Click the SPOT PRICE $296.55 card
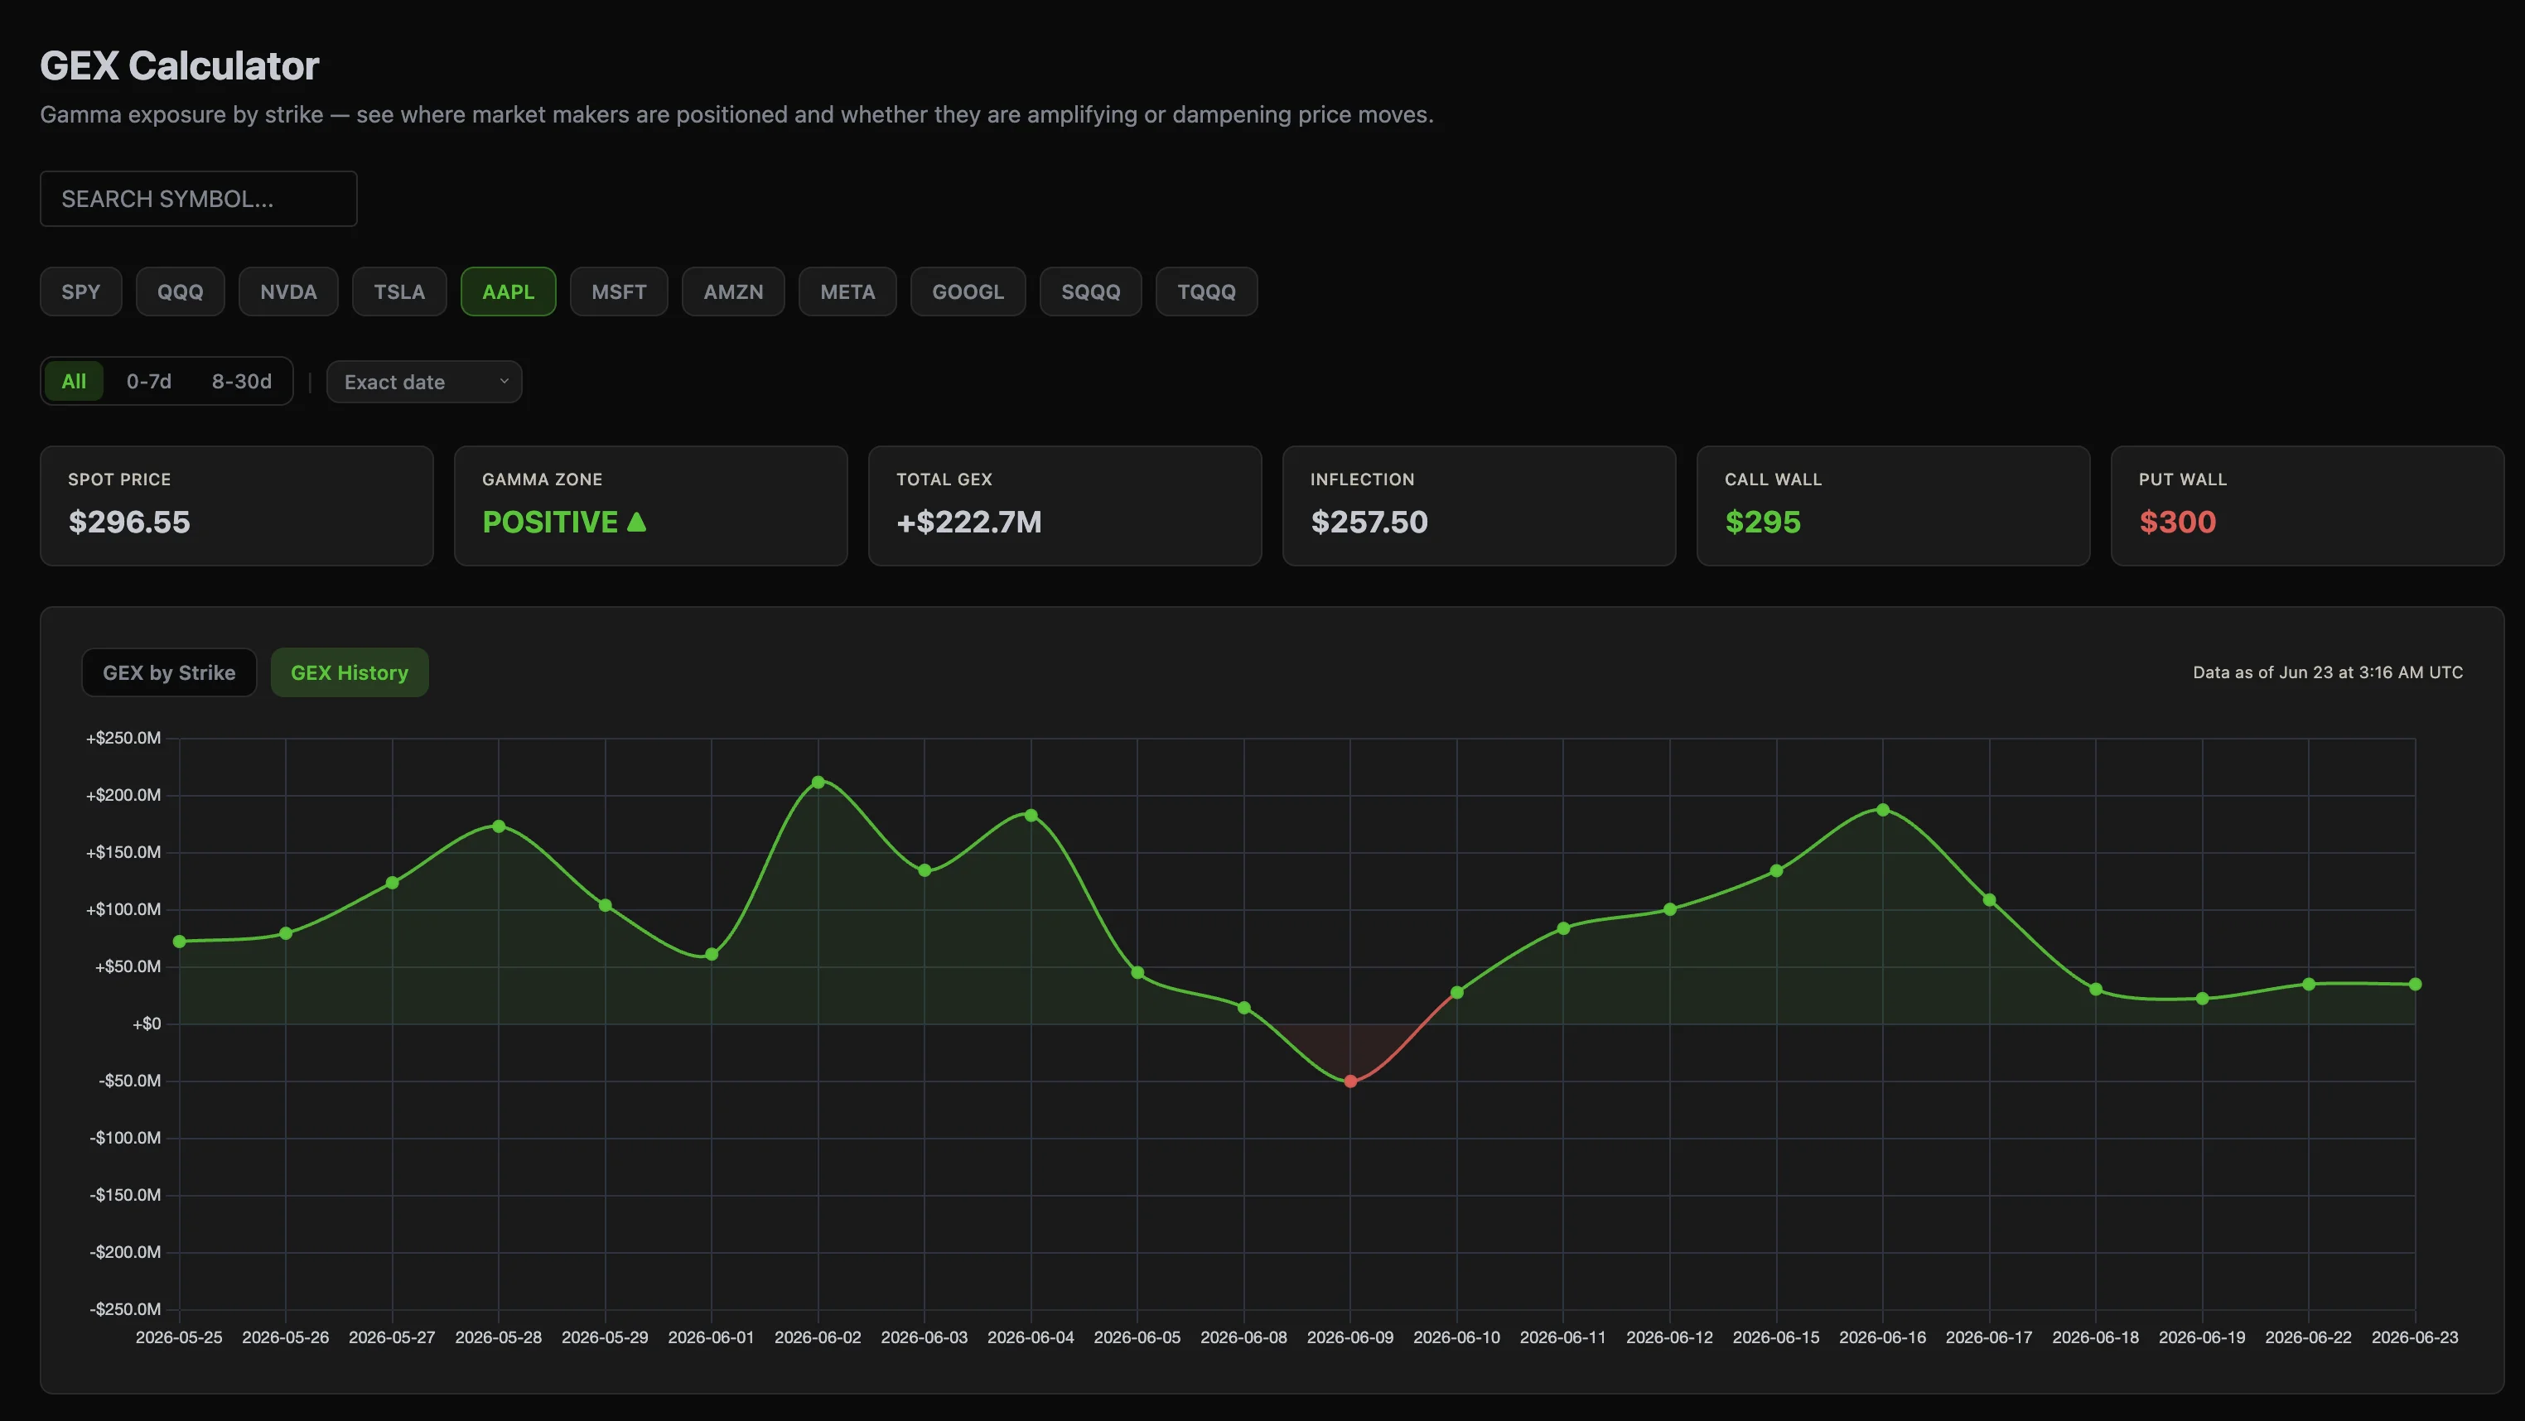Image resolution: width=2525 pixels, height=1421 pixels. (x=236, y=506)
